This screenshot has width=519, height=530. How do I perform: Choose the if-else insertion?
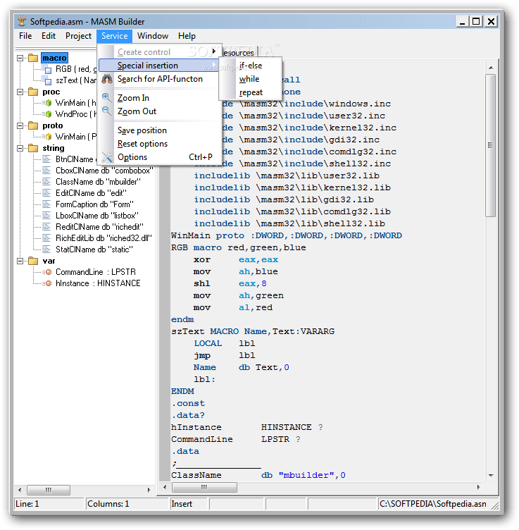251,66
